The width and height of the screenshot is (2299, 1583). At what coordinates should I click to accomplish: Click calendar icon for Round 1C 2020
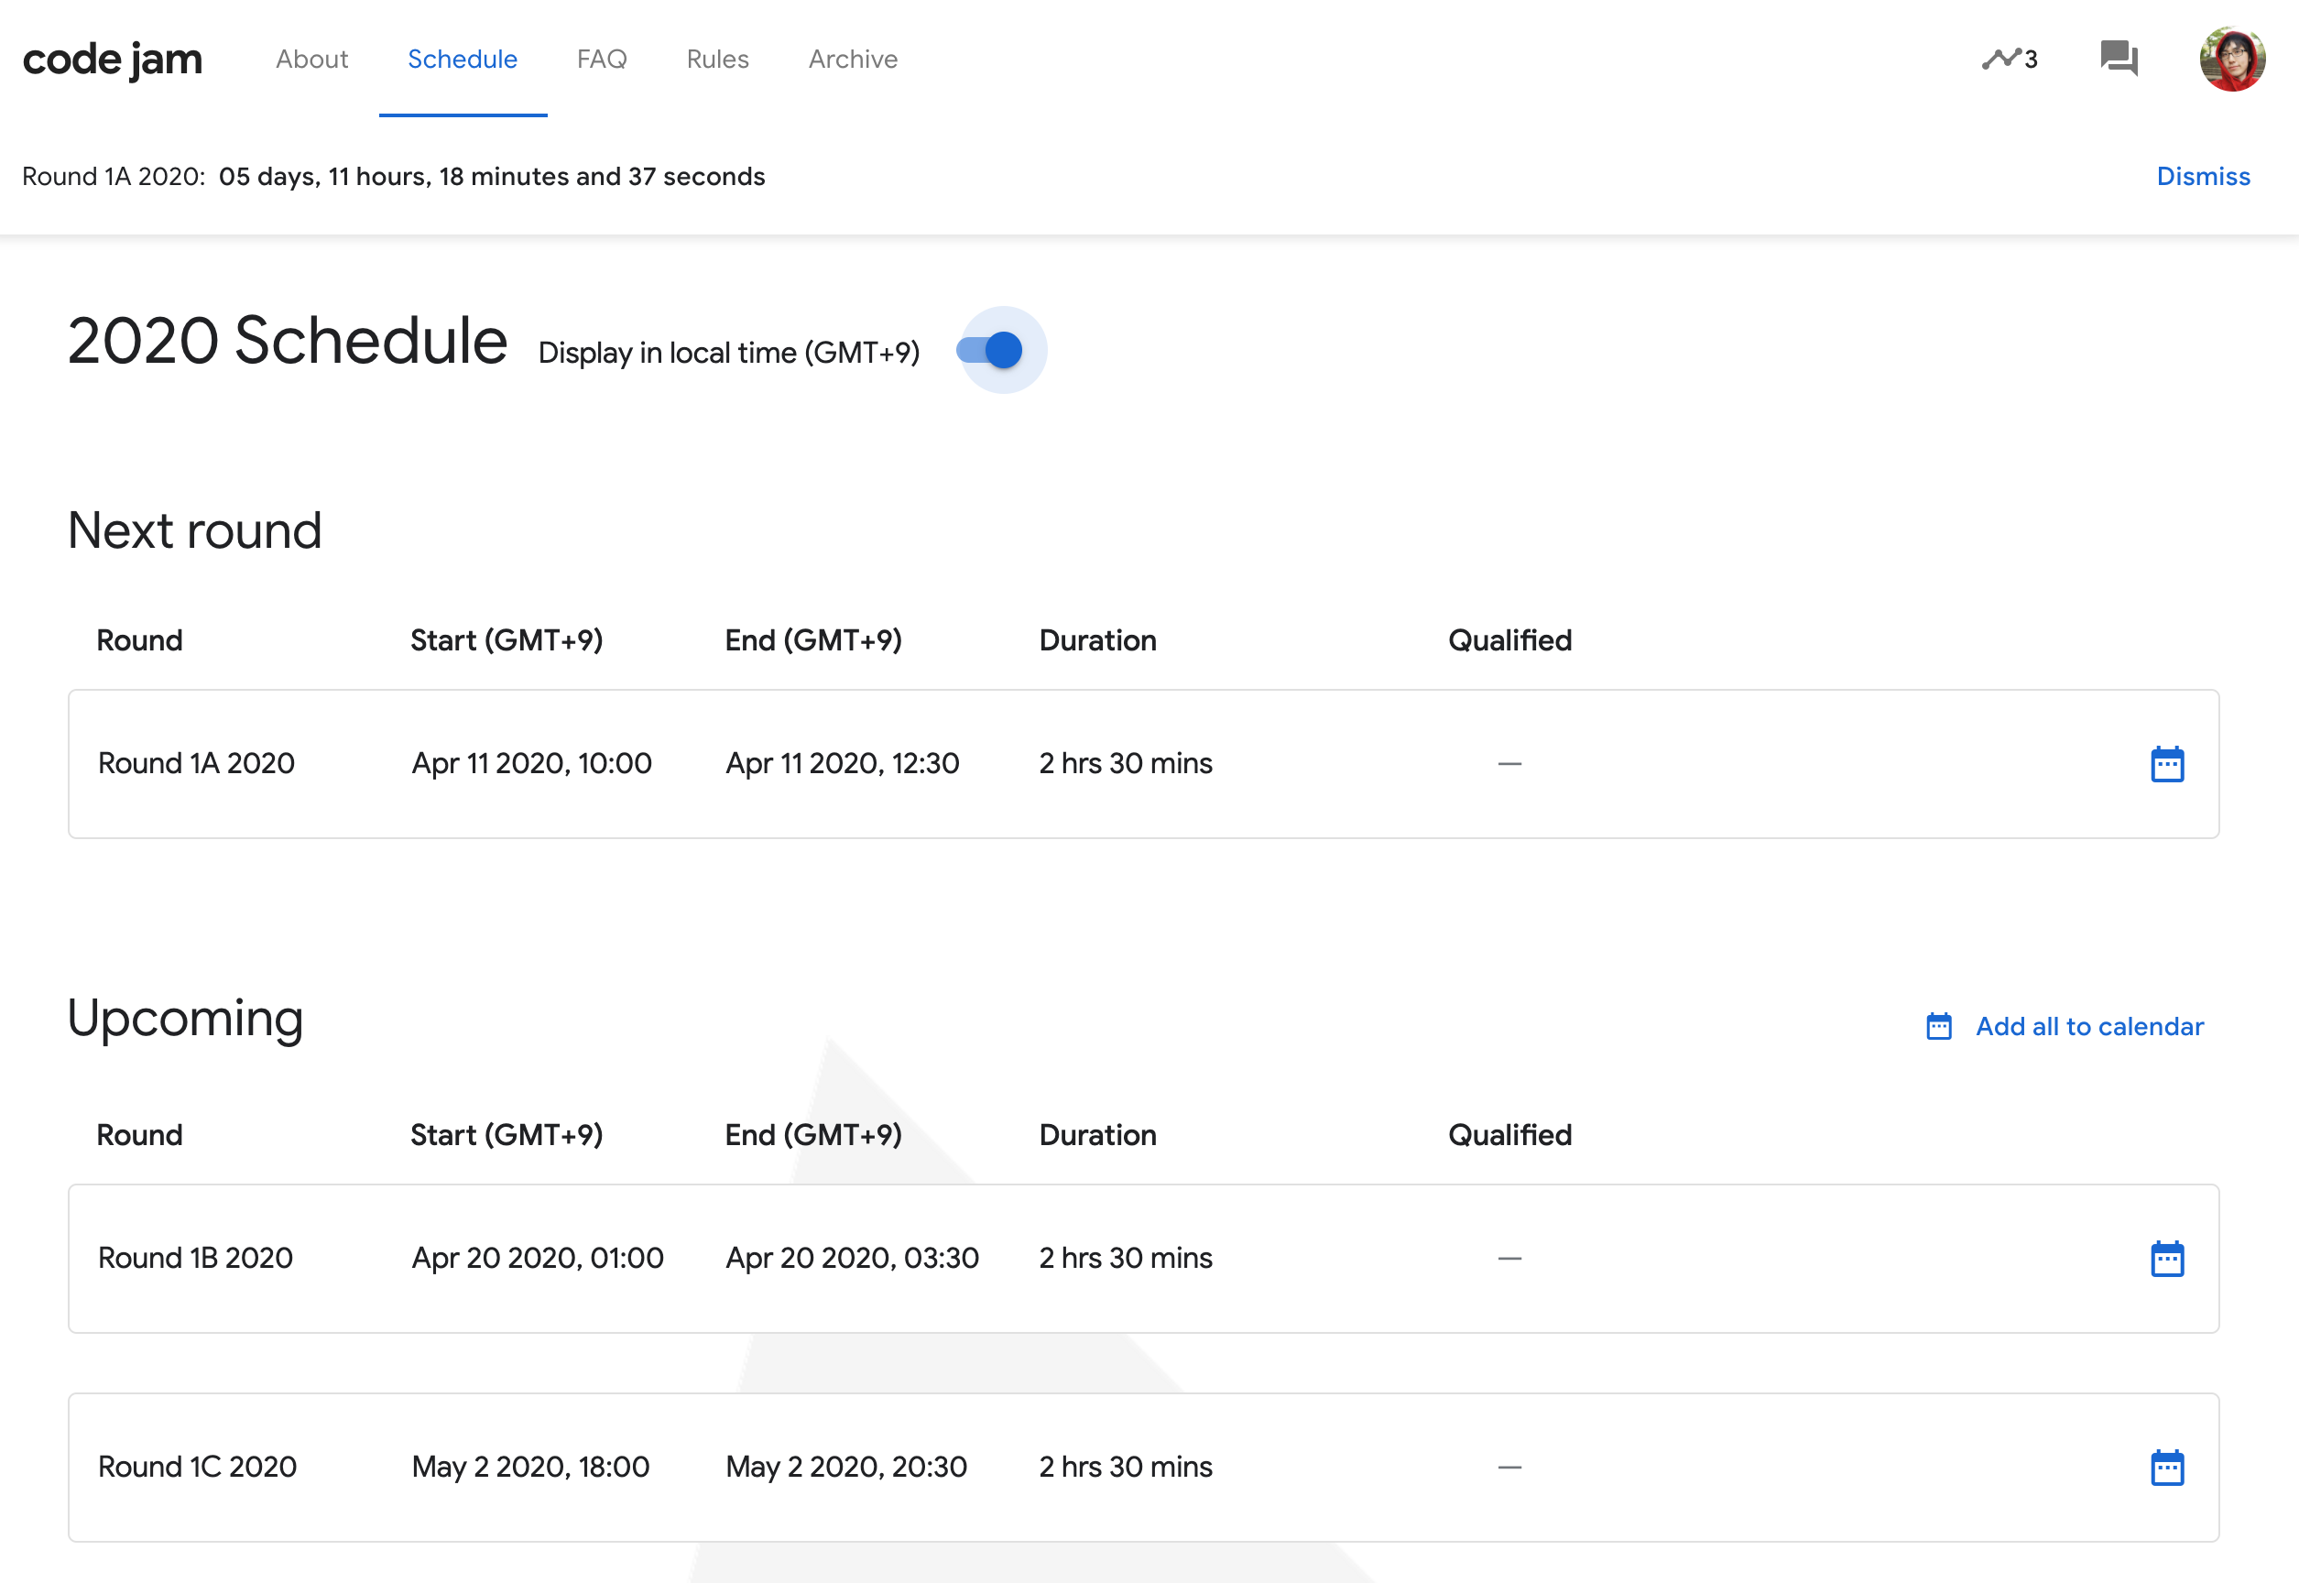tap(2167, 1467)
